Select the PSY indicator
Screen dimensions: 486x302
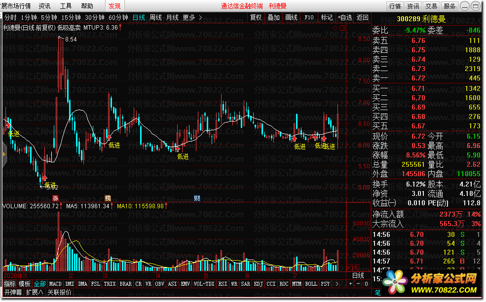(x=325, y=284)
